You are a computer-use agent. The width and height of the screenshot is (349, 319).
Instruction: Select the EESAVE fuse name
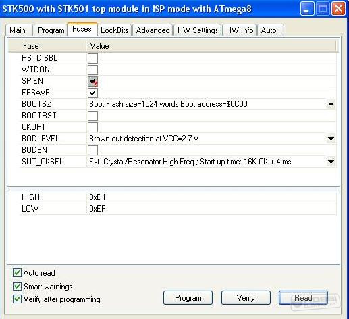(36, 93)
